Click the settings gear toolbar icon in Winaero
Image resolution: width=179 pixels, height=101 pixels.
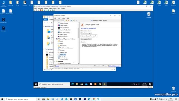click(76, 20)
